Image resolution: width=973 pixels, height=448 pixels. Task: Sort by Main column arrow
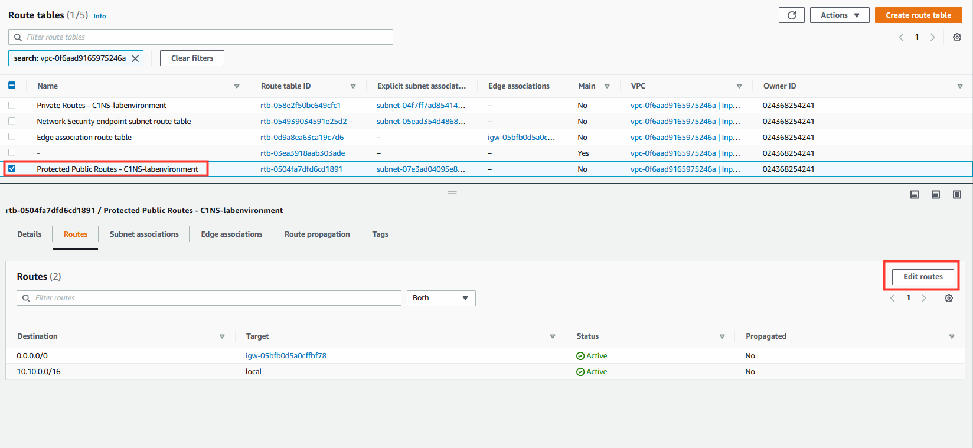pyautogui.click(x=607, y=86)
